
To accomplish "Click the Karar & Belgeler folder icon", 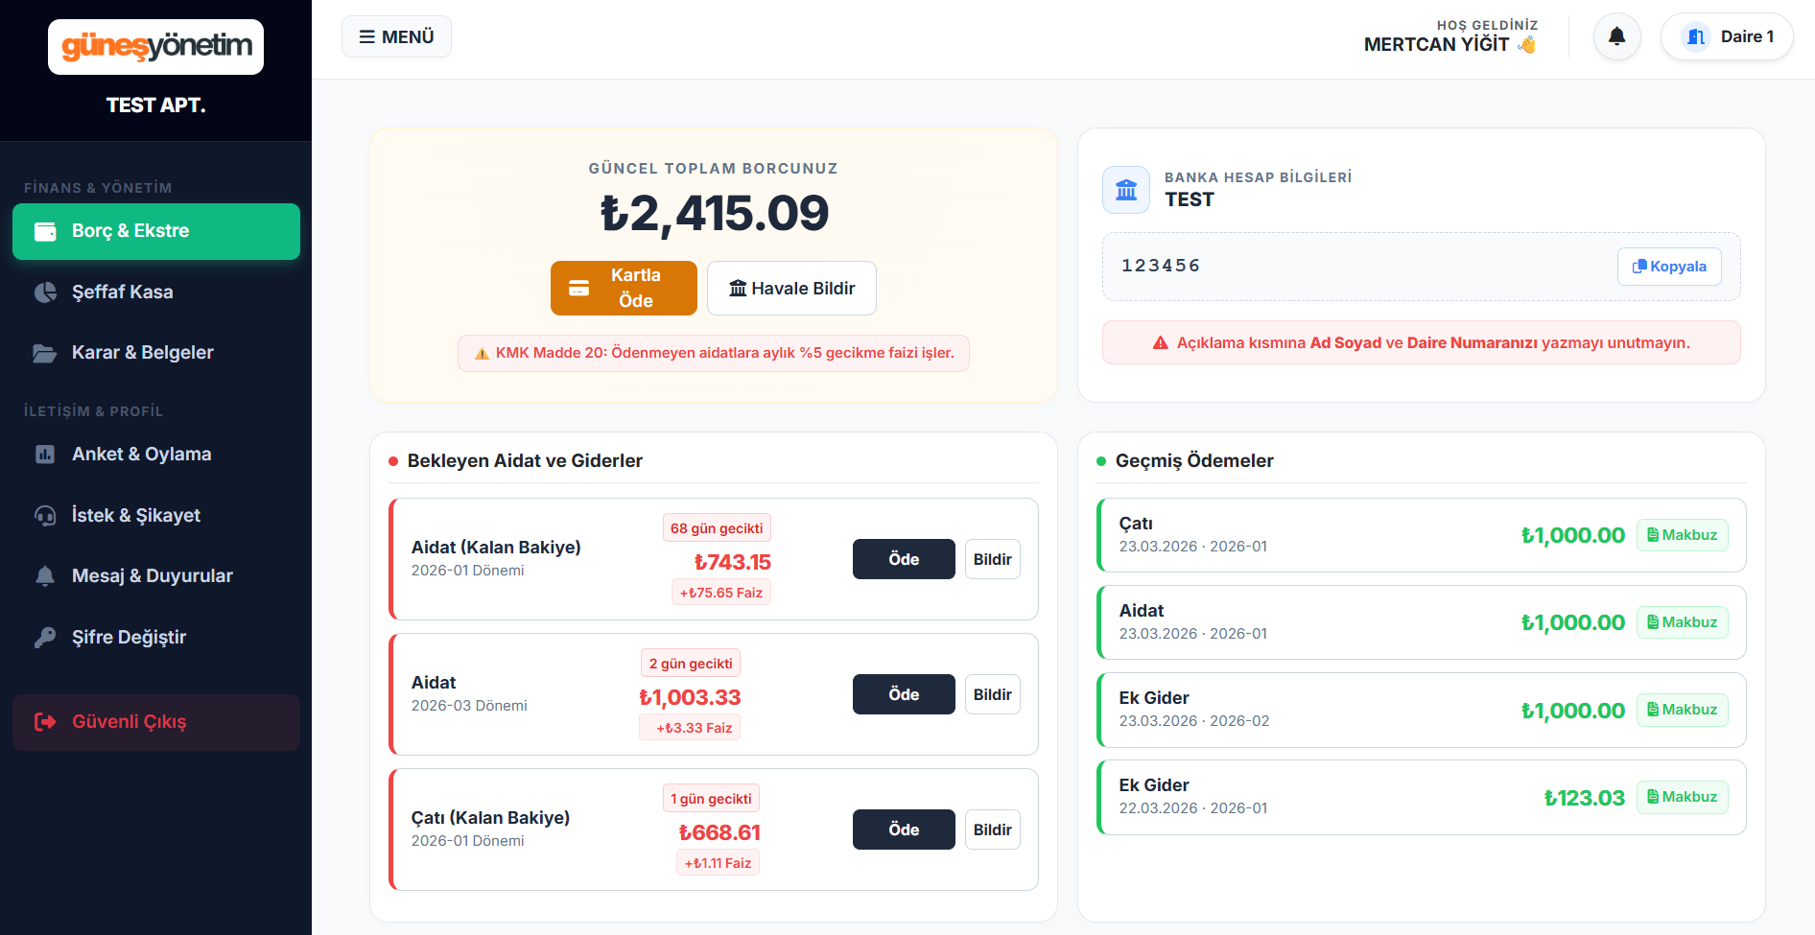I will click(45, 353).
